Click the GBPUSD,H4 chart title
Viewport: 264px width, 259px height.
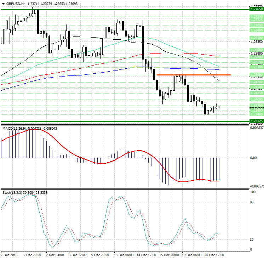(x=16, y=4)
